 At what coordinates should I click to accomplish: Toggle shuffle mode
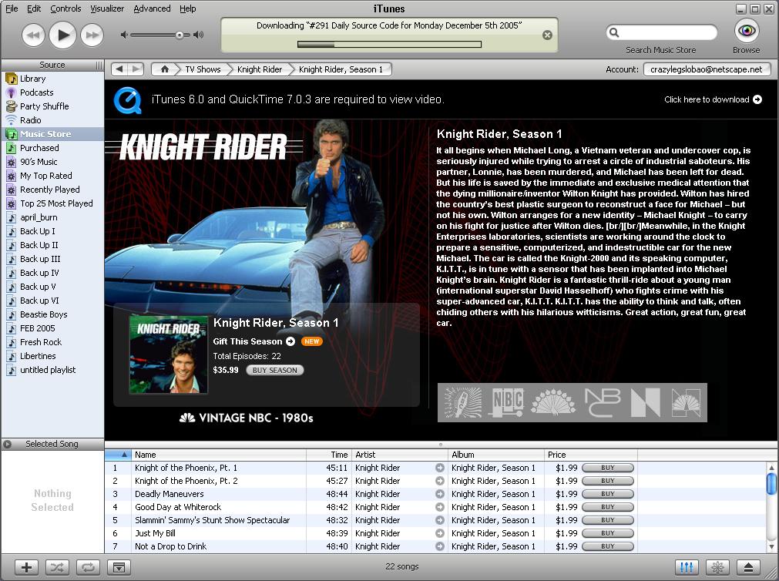pos(57,567)
